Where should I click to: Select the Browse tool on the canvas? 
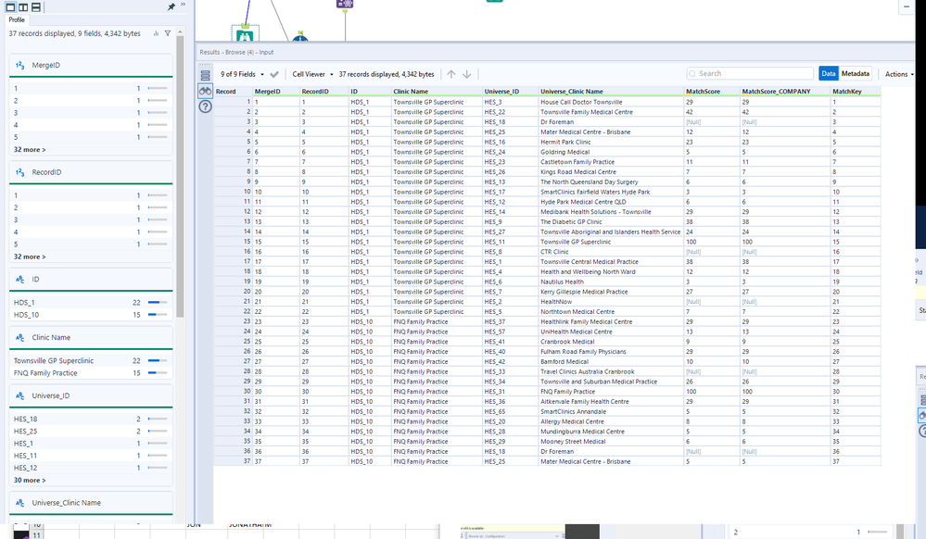click(245, 37)
